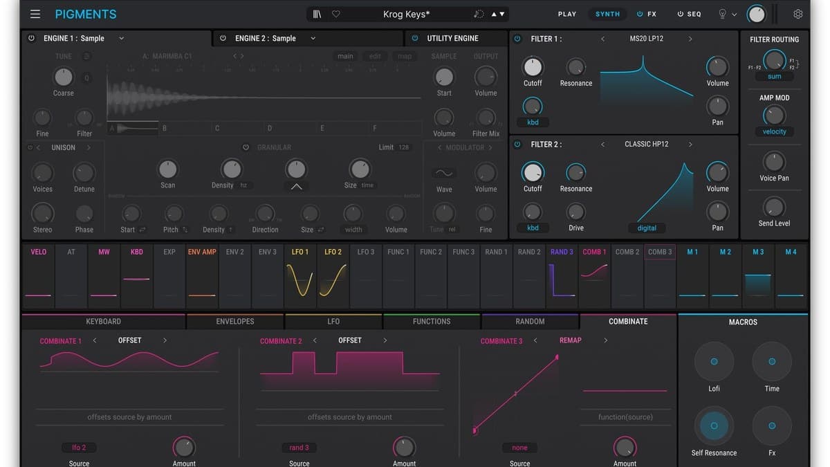This screenshot has width=830, height=467.
Task: Select next preset with down arrow
Action: (x=503, y=14)
